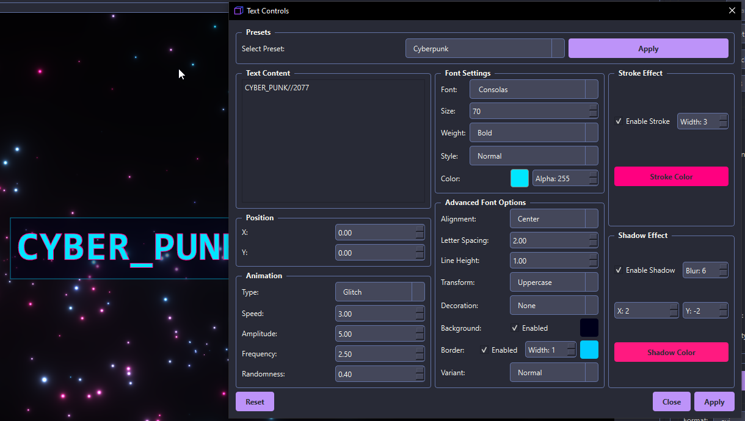Click into the Text Content text area
Image resolution: width=745 pixels, height=421 pixels.
(x=333, y=140)
